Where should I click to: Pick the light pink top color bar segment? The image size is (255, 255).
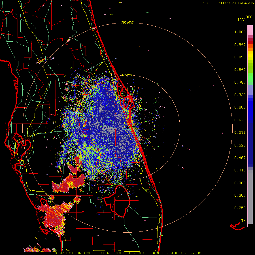[x=250, y=30]
